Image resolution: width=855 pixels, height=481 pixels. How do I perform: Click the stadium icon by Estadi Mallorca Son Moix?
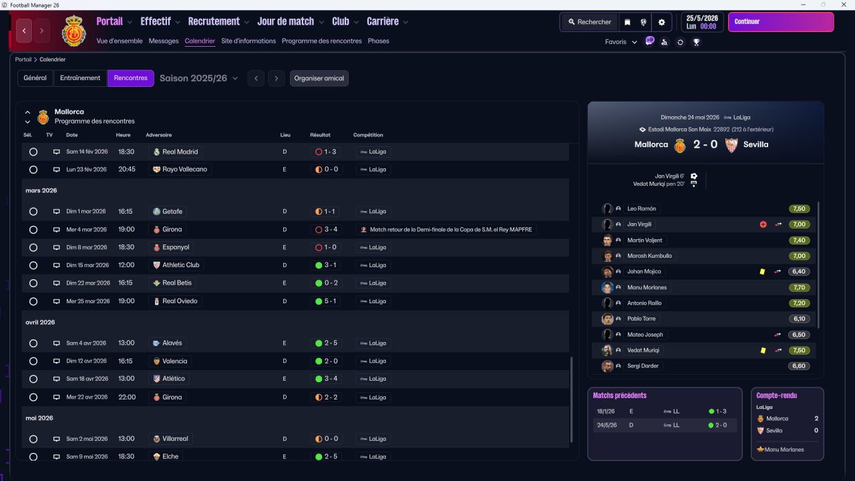(643, 130)
